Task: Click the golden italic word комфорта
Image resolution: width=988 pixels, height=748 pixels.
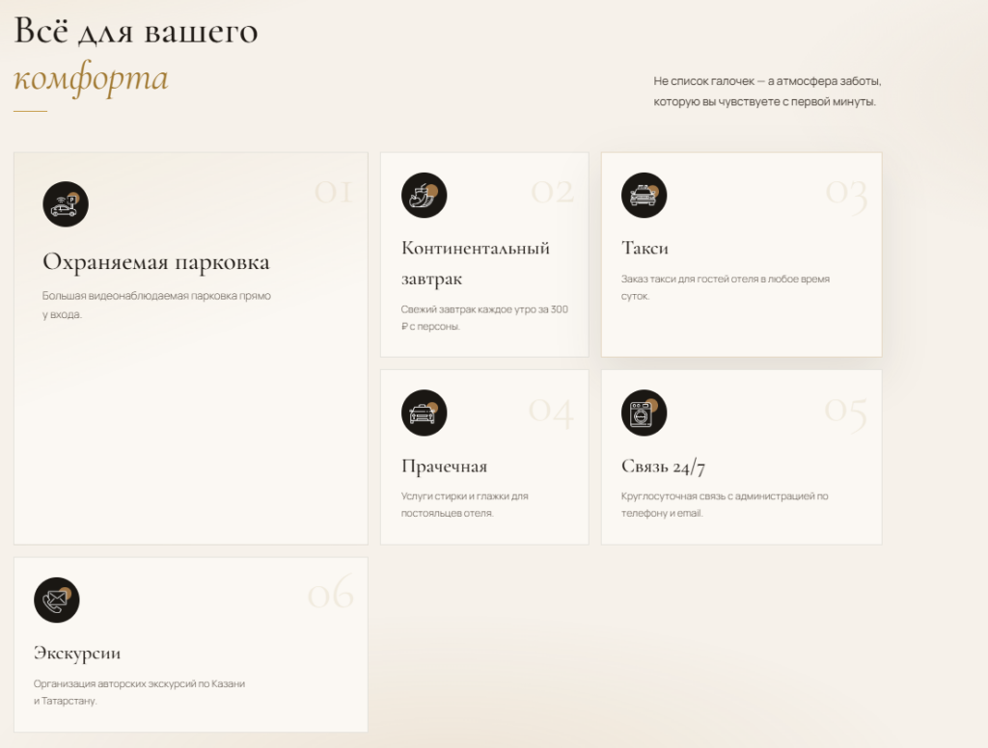Action: pos(92,79)
